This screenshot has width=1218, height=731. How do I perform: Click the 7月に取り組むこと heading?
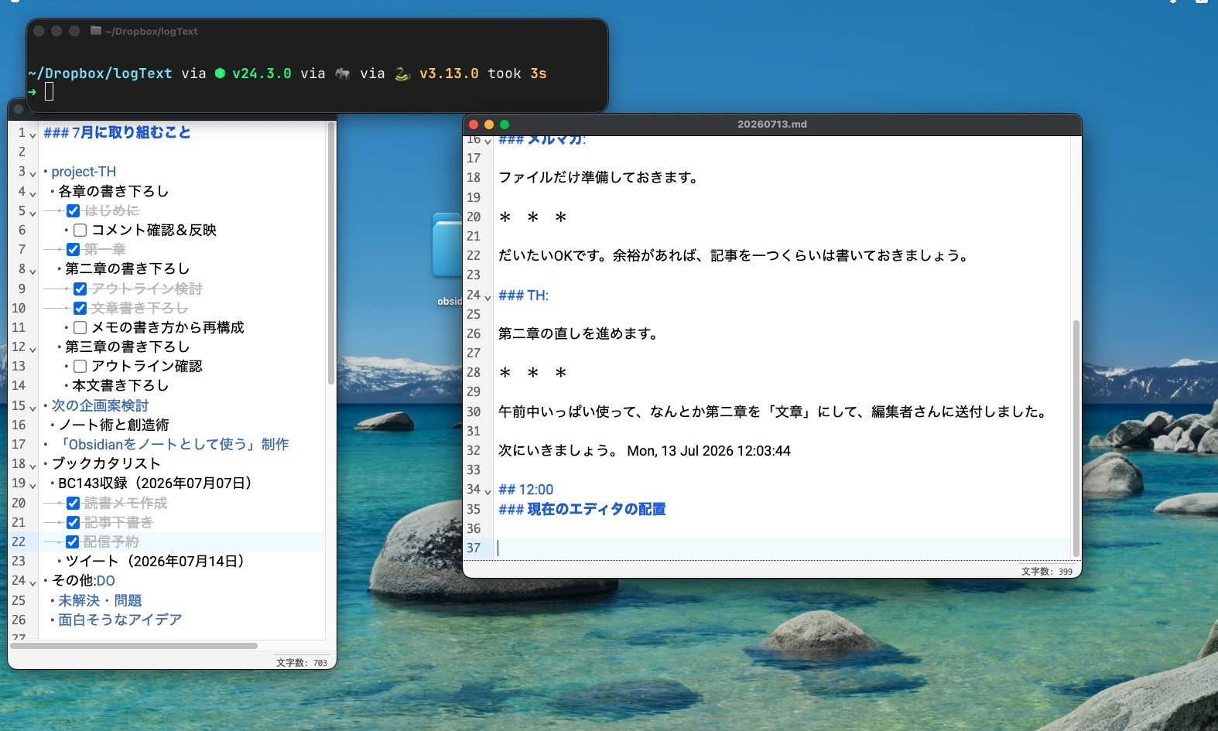[117, 132]
